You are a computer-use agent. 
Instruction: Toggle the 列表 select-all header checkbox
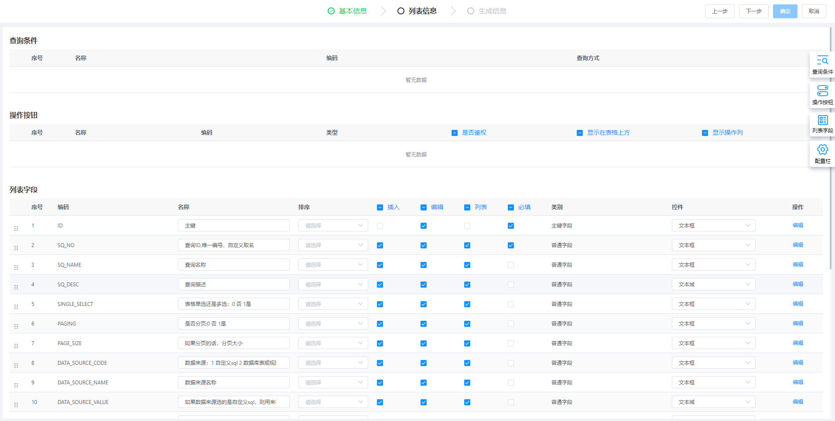[467, 207]
